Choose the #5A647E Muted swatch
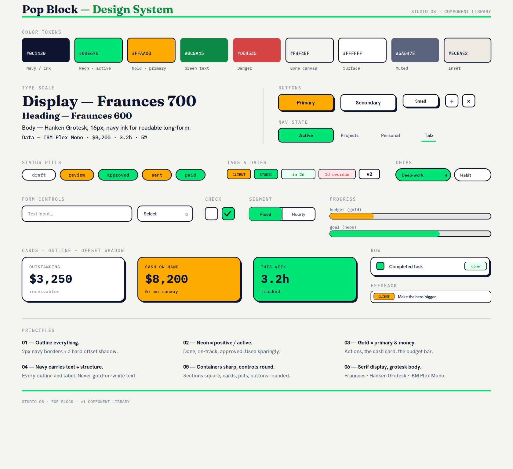The height and width of the screenshot is (469, 513). click(415, 50)
